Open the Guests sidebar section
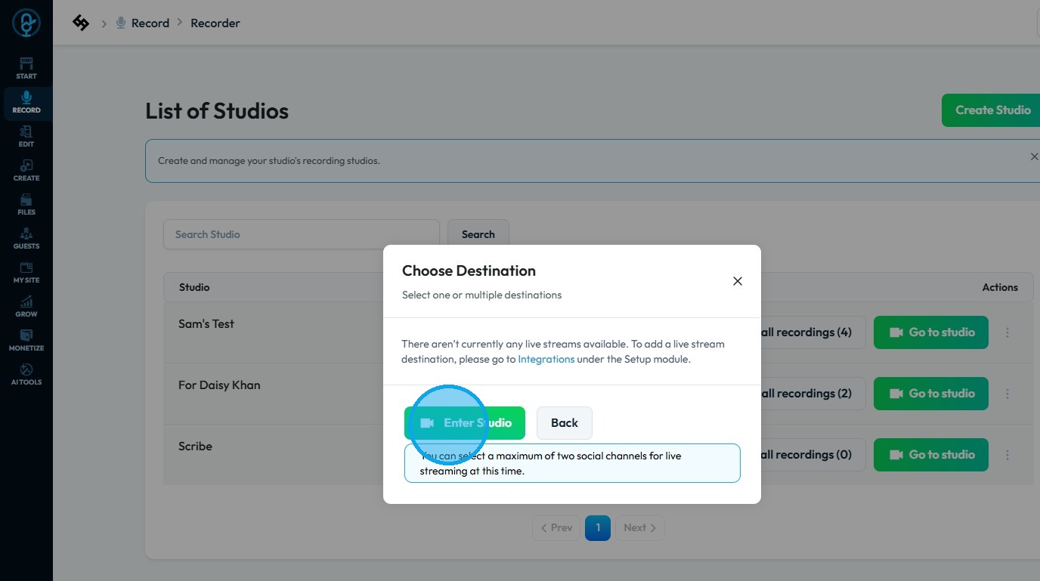Viewport: 1040px width, 581px height. click(26, 238)
